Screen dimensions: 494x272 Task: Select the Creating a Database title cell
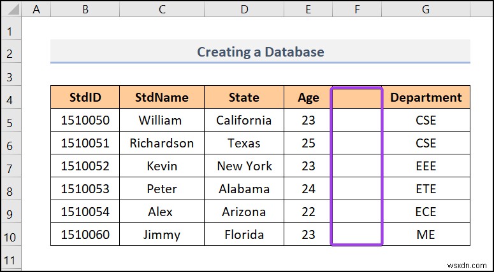point(260,51)
